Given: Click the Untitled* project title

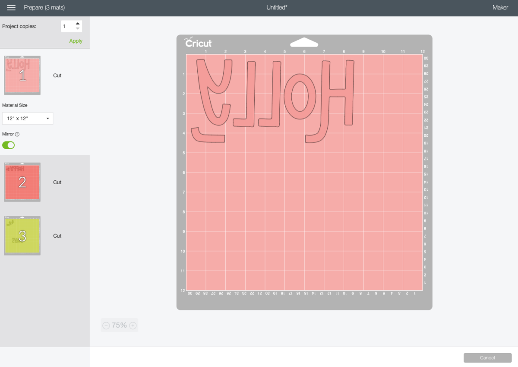Looking at the screenshot, I should pyautogui.click(x=277, y=8).
